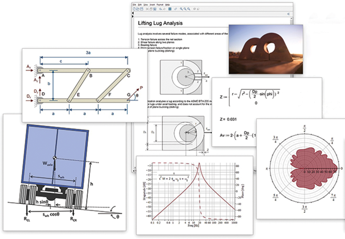The image size is (345, 239).
Task: Click the tilted truck diagram
Action: pos(64,172)
